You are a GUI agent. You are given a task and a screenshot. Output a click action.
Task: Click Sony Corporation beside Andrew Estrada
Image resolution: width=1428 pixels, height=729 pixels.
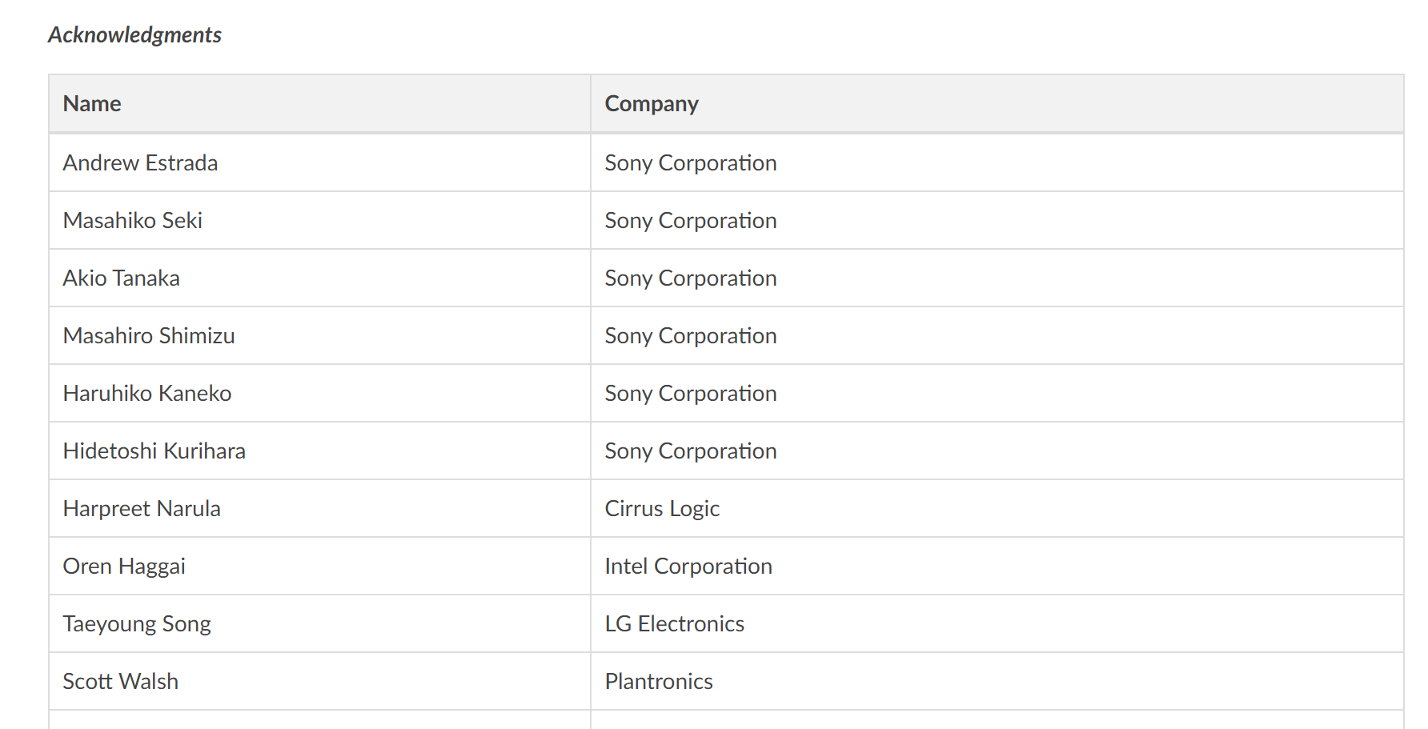pyautogui.click(x=690, y=163)
